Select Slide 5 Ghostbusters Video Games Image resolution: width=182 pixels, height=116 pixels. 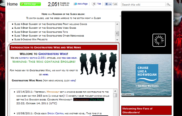45,28
